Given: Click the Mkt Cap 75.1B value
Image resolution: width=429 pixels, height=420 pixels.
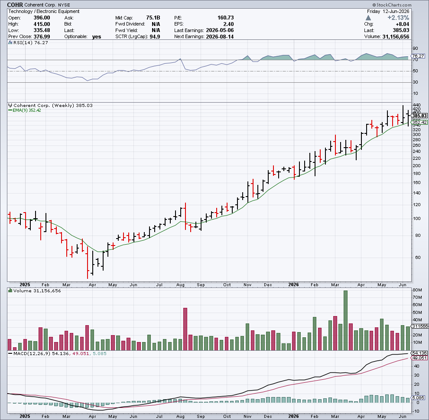Looking at the screenshot, I should coord(153,18).
